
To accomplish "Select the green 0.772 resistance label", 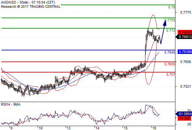I will coord(171,31).
